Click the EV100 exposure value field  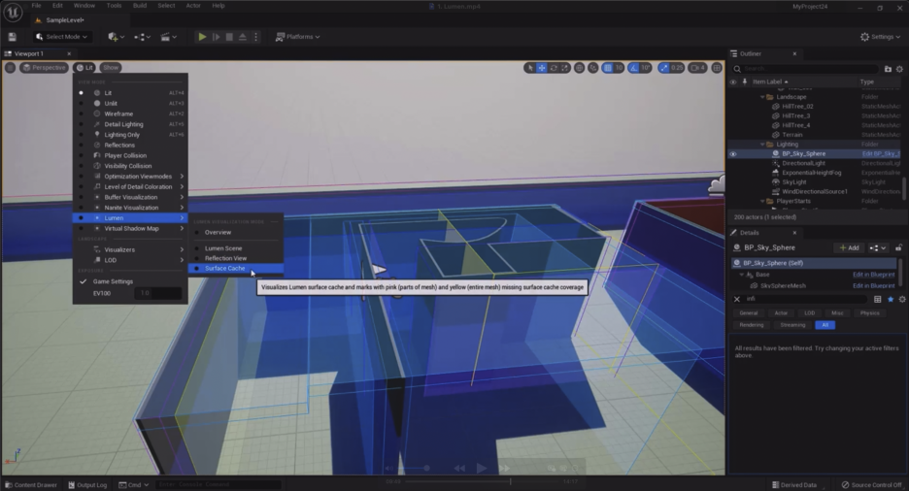click(x=157, y=293)
